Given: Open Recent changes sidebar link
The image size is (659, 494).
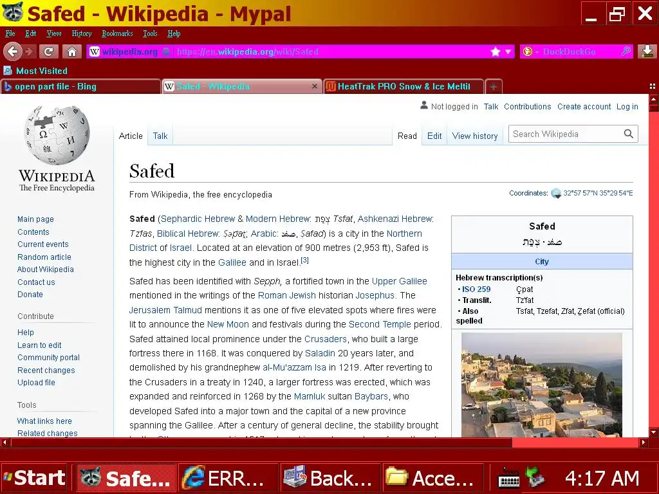Looking at the screenshot, I should tap(46, 370).
